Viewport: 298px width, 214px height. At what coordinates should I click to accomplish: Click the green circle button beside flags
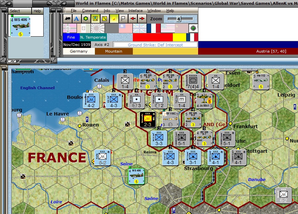(x=193, y=28)
